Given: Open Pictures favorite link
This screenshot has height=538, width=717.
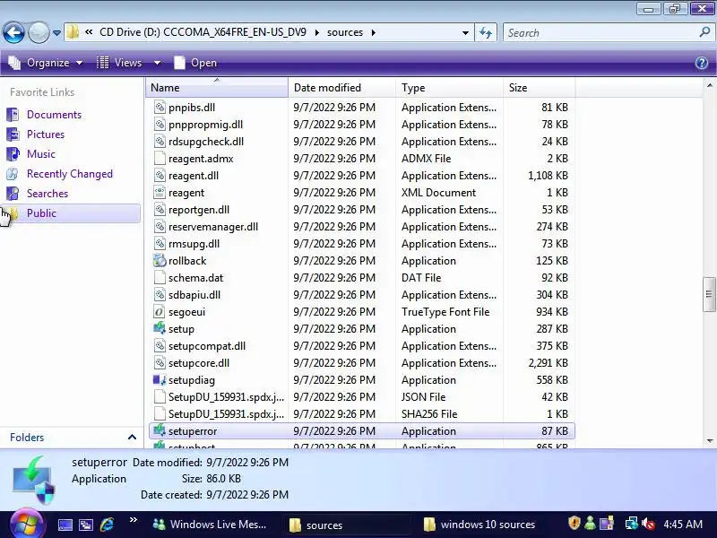Looking at the screenshot, I should [46, 134].
